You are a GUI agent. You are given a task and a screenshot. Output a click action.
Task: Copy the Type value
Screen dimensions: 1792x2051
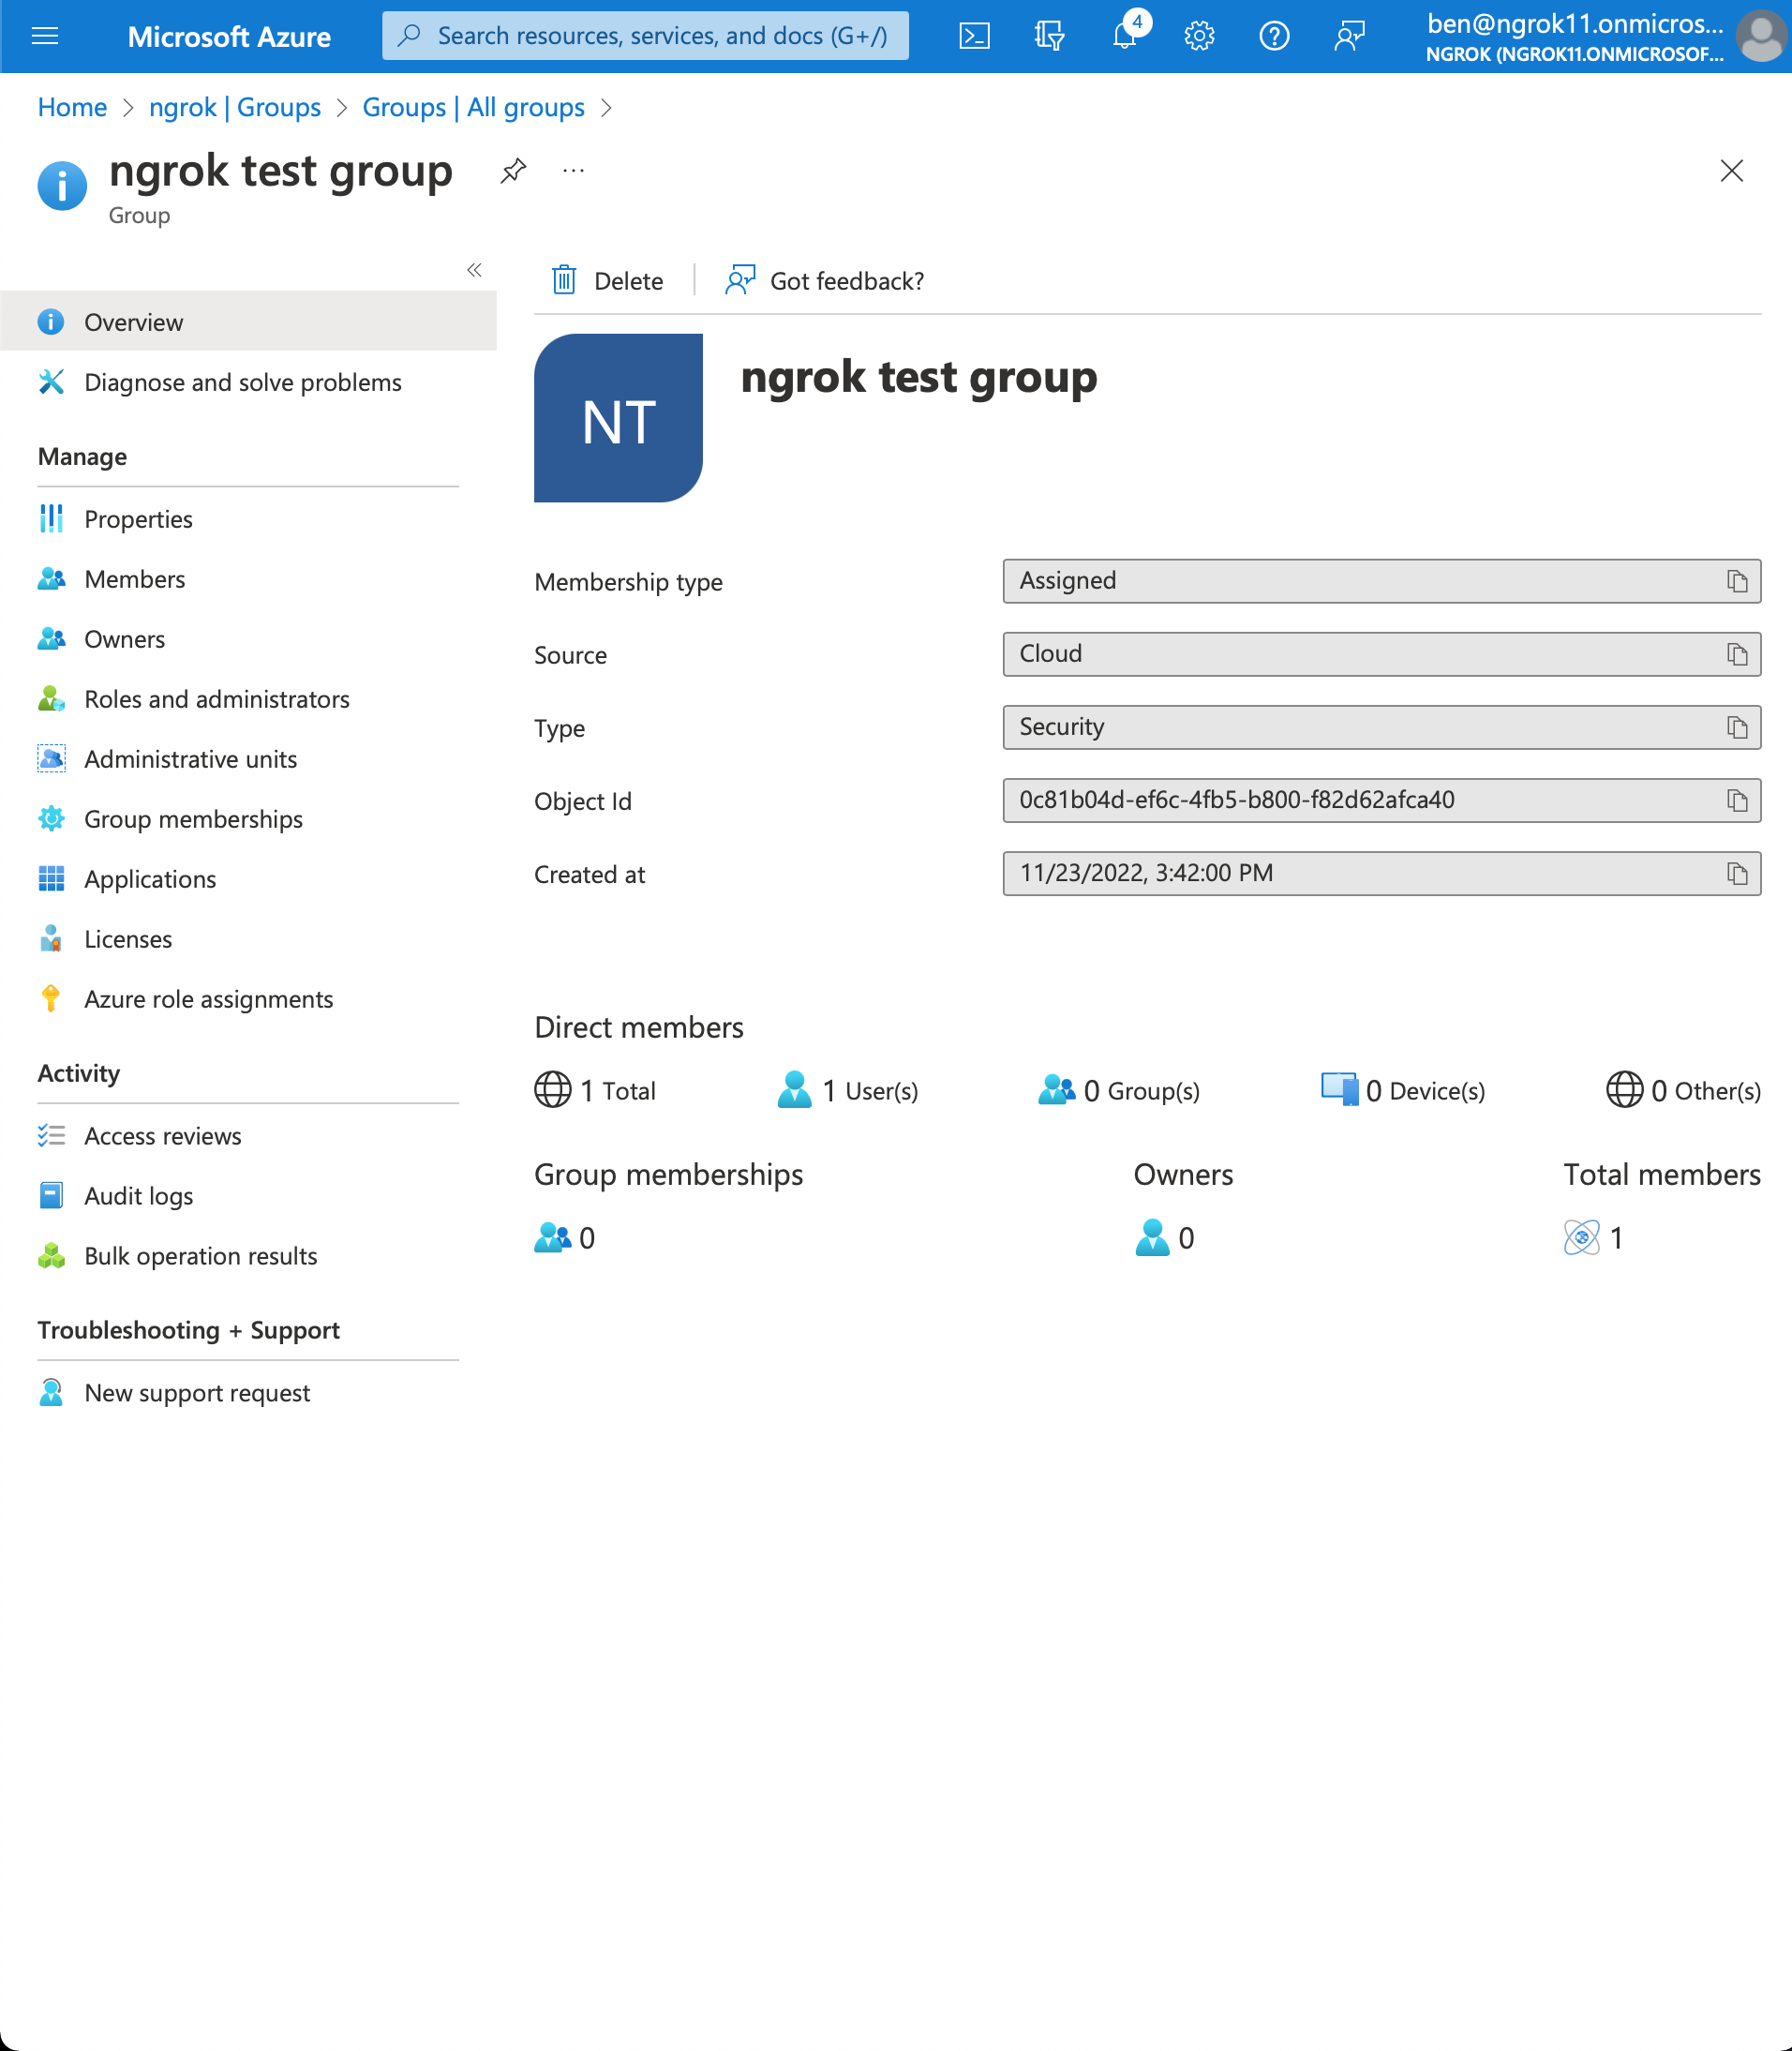tap(1737, 727)
